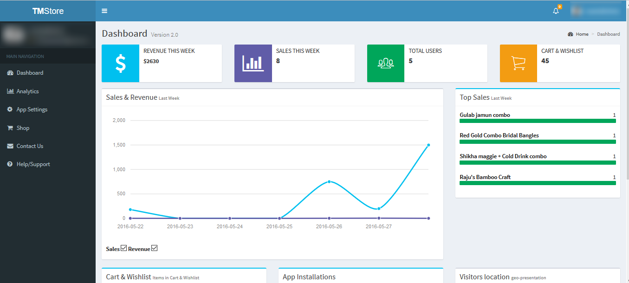
Task: Click the Cart & Wishlist 45 value
Action: 545,61
